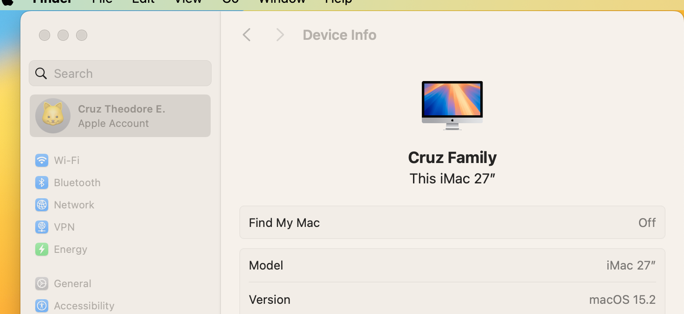This screenshot has height=314, width=684.
Task: Click the search magnifying glass icon
Action: click(x=41, y=74)
